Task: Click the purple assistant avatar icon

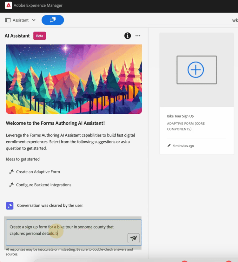Action: pyautogui.click(x=10, y=206)
